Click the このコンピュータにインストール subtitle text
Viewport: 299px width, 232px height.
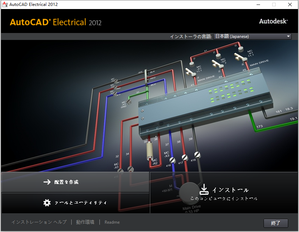pos(224,199)
